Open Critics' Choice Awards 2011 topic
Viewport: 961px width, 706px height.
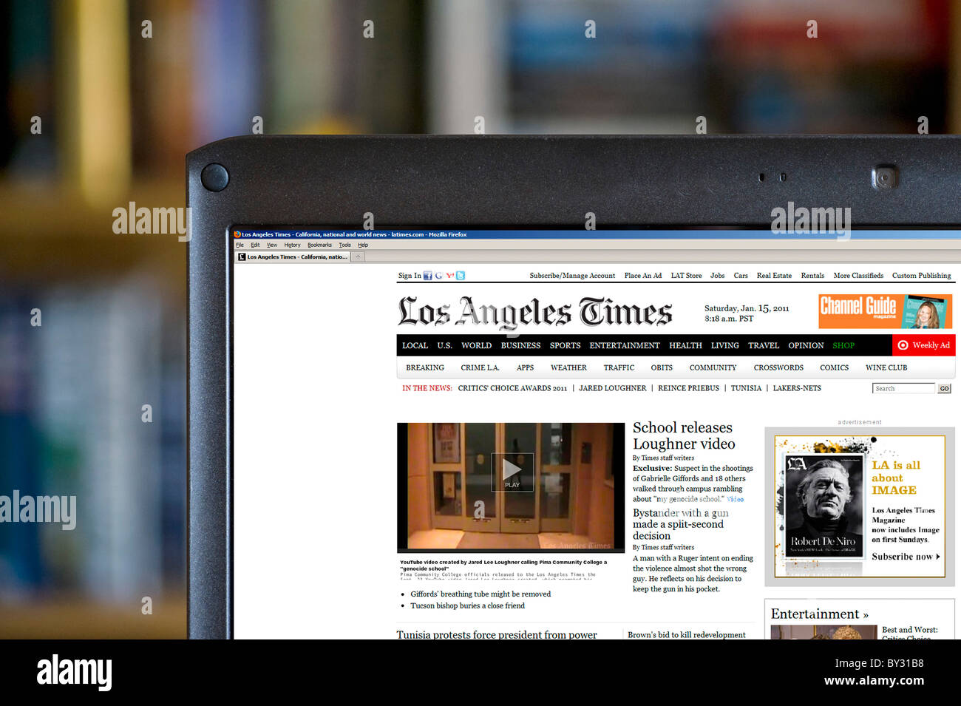[512, 388]
